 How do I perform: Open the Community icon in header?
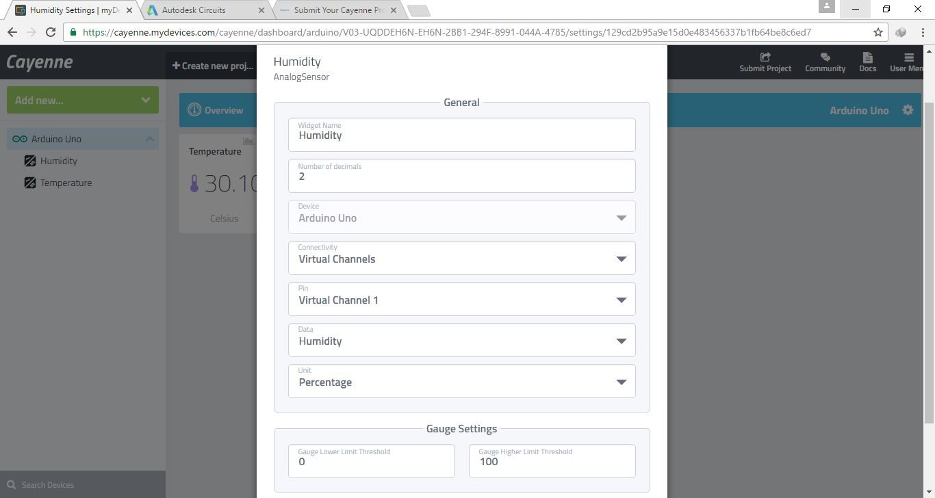825,57
